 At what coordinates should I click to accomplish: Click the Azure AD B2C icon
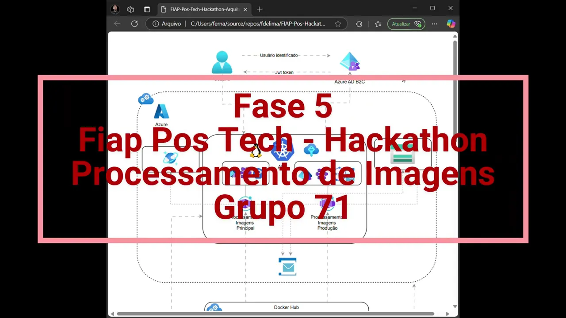(x=350, y=62)
